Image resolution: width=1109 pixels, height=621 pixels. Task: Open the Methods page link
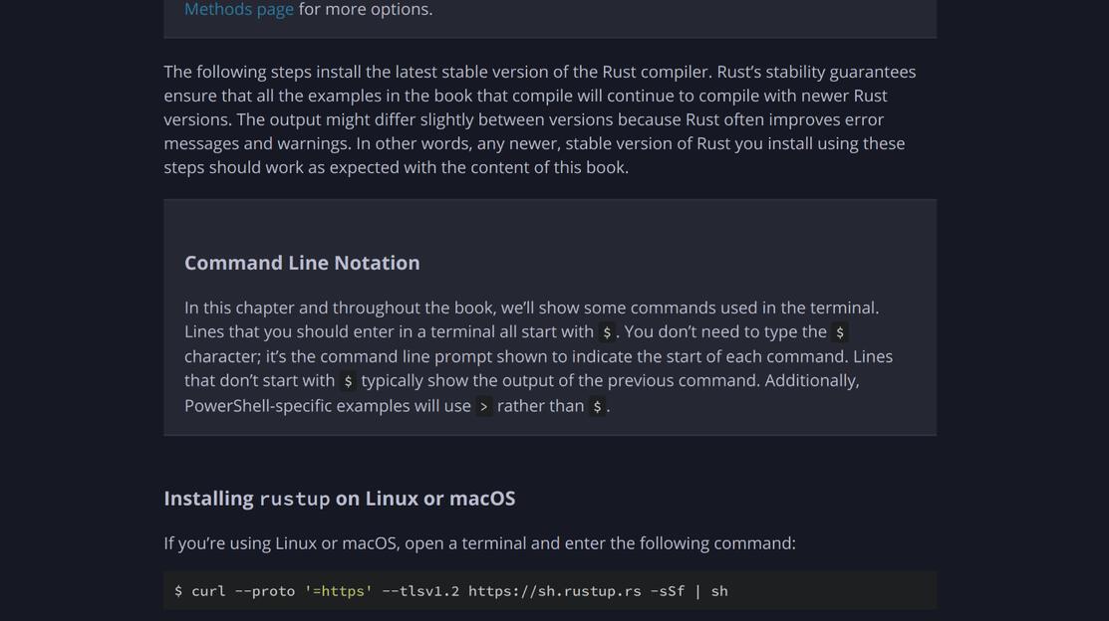click(239, 10)
